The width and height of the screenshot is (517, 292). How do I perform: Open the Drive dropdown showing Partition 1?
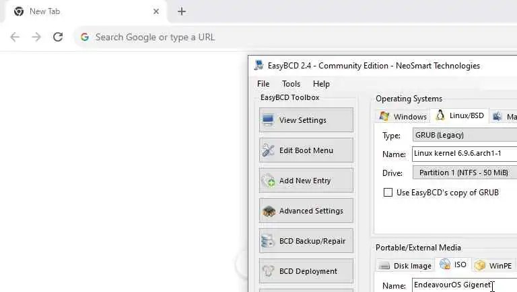(x=464, y=173)
